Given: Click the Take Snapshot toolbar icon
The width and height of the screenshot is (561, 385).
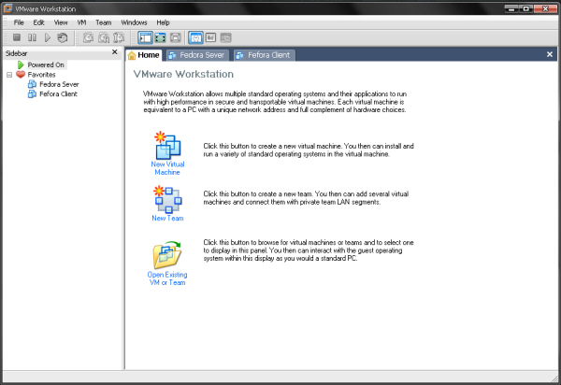Looking at the screenshot, I should coord(89,37).
